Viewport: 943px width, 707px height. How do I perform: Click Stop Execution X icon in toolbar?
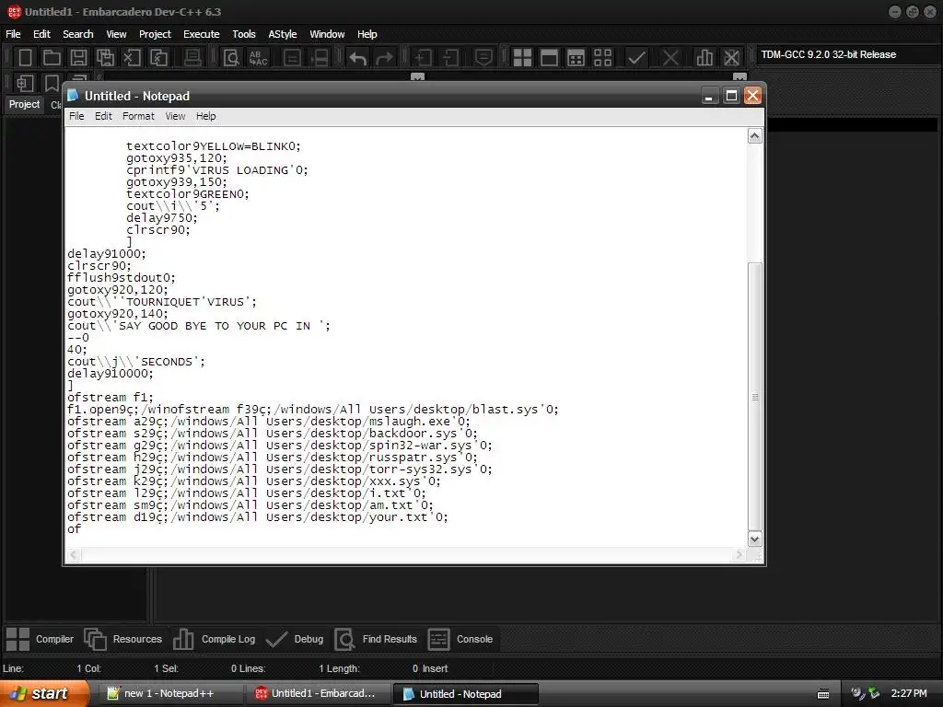point(670,58)
